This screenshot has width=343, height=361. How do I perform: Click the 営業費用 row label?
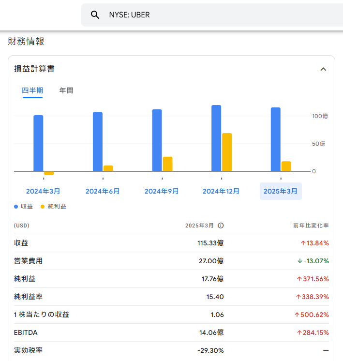click(29, 261)
